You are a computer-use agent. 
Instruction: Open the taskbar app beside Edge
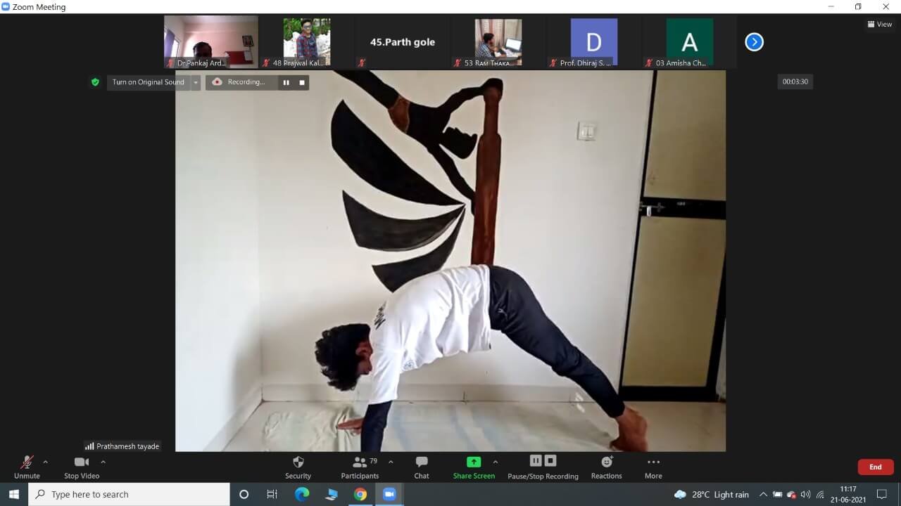(331, 494)
